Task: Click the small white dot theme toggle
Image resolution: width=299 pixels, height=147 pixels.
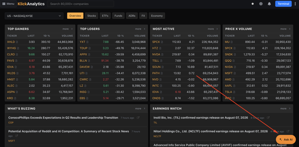Action: pos(253,4)
